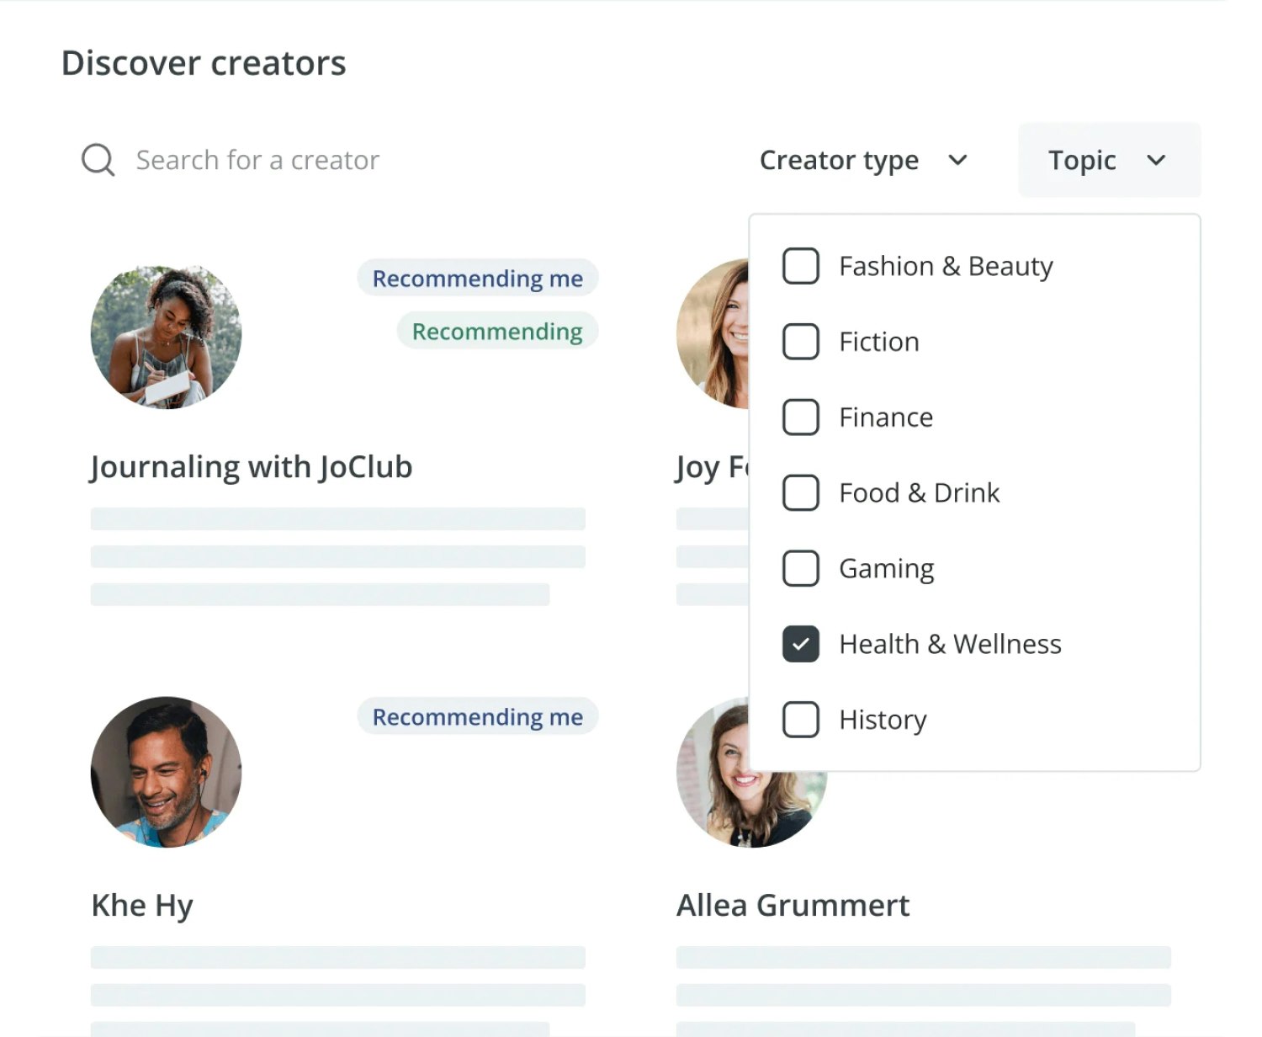Open the Khe Hy creator name link
Viewport: 1262px width, 1037px height.
tap(141, 906)
